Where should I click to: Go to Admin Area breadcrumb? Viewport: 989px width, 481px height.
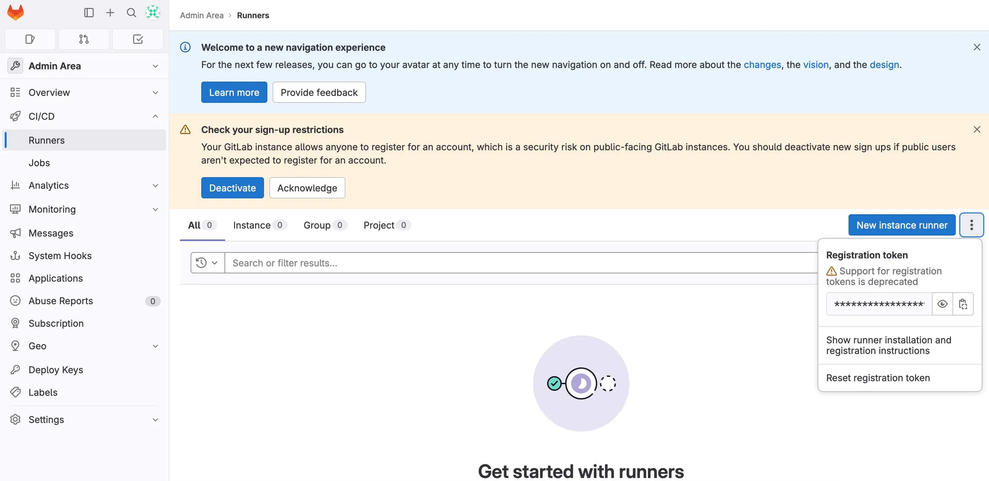[202, 15]
